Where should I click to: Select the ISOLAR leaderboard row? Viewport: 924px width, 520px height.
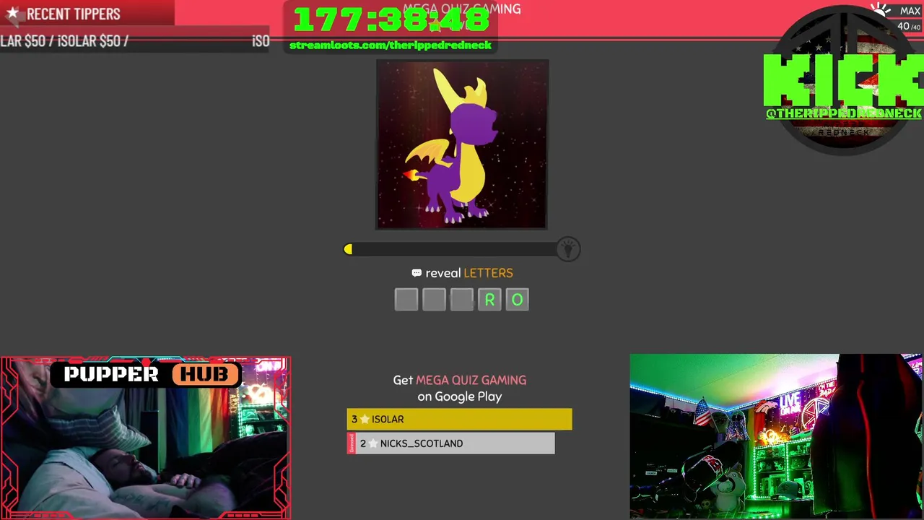pos(459,419)
